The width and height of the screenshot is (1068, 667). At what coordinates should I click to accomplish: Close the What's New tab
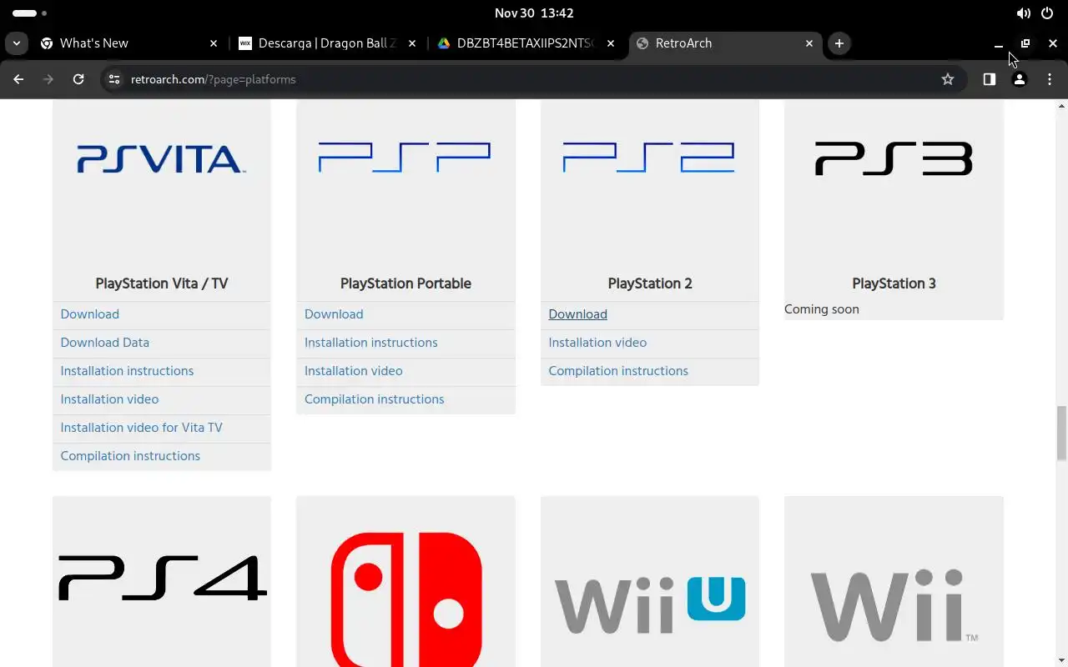pos(214,43)
